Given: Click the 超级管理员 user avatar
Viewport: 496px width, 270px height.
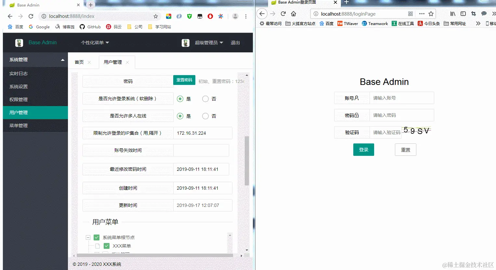Looking at the screenshot, I should (186, 43).
